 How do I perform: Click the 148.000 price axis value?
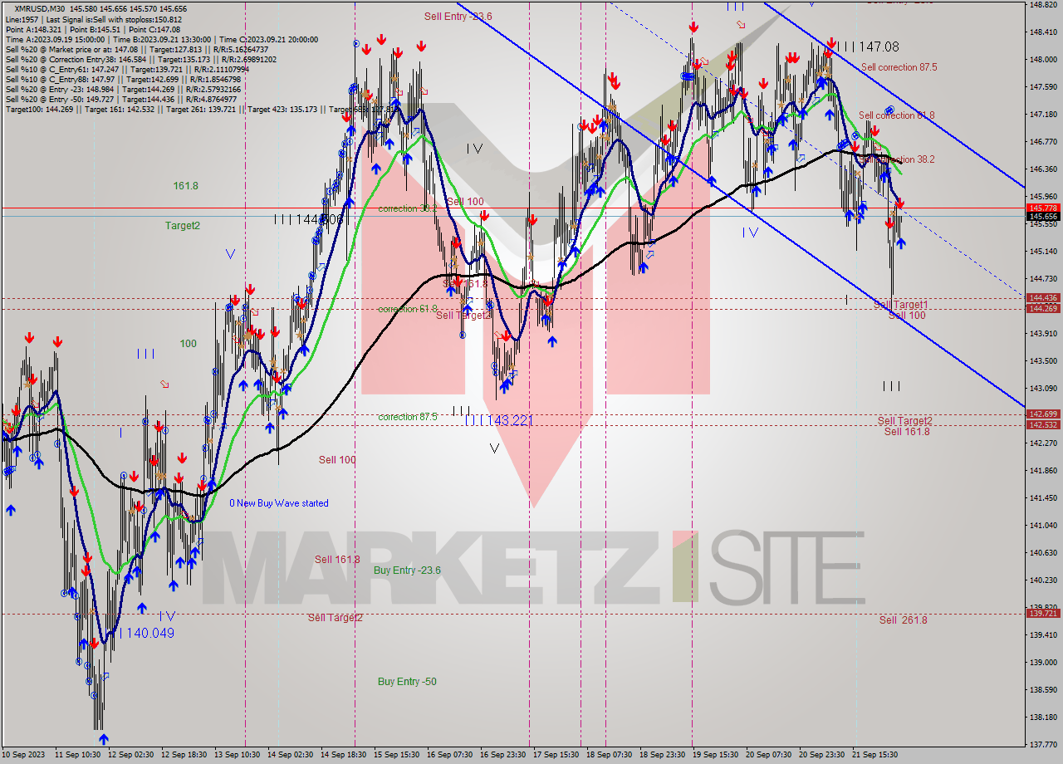tap(1043, 60)
